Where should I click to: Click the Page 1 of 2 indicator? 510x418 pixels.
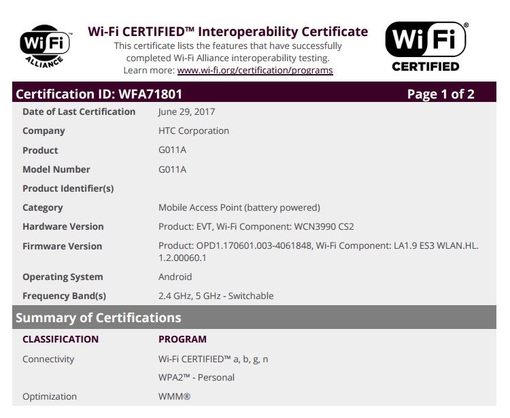coord(441,94)
